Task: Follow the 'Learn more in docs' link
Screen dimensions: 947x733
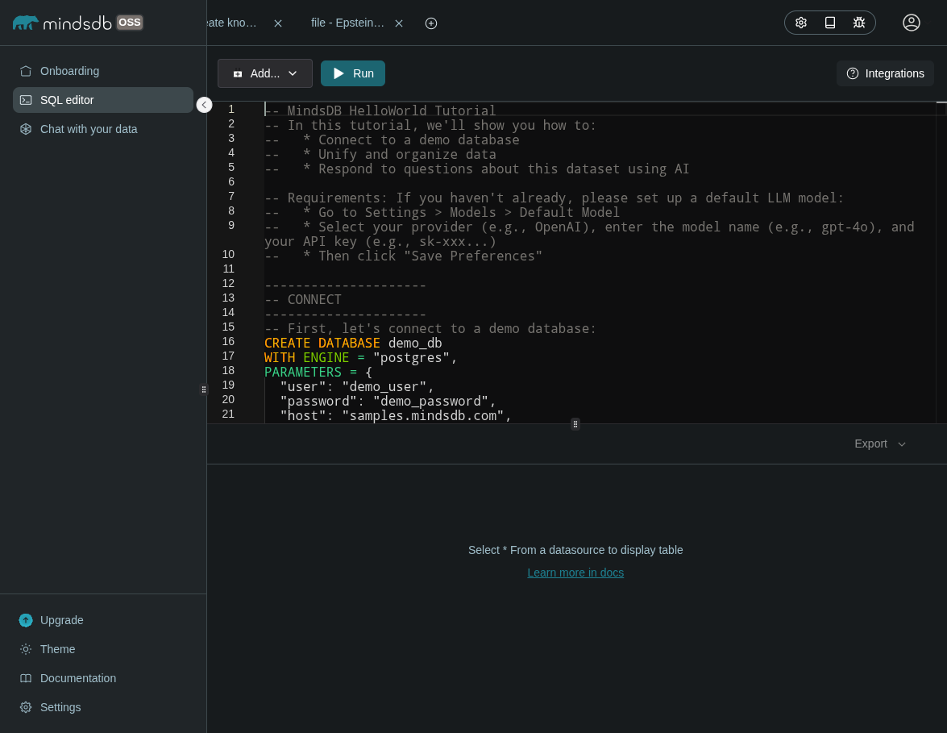Action: point(575,573)
